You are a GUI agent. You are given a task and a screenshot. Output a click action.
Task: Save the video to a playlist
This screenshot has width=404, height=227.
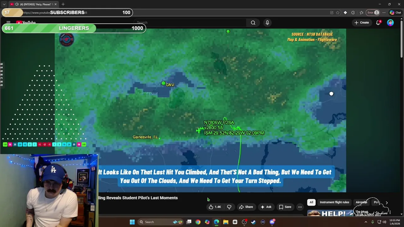pyautogui.click(x=285, y=207)
